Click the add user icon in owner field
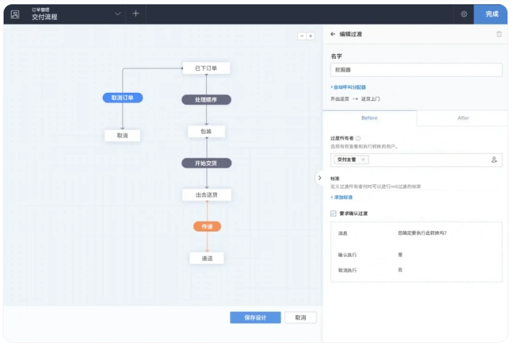 tap(494, 160)
